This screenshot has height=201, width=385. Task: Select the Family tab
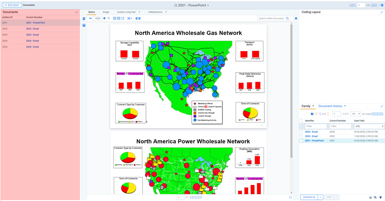[306, 106]
